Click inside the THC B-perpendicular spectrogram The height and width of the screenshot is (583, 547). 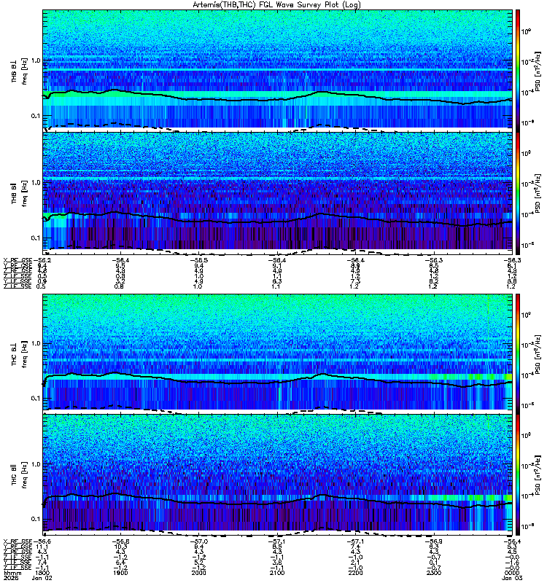pyautogui.click(x=278, y=353)
